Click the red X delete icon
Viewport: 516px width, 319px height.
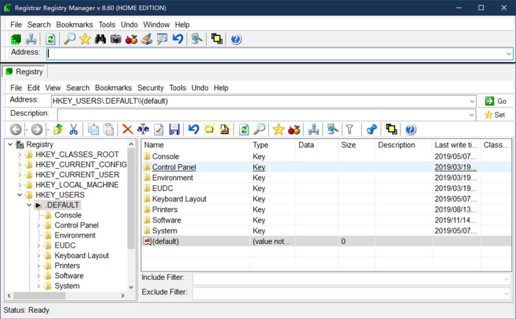128,129
